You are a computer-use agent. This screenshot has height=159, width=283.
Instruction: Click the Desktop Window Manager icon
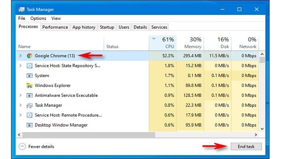coord(30,125)
